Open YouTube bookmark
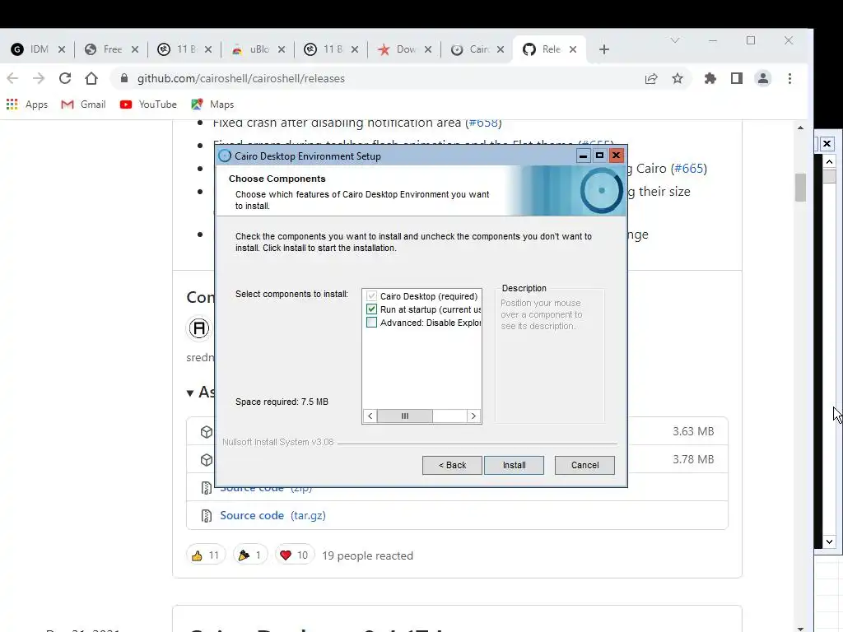This screenshot has height=632, width=843. (148, 105)
